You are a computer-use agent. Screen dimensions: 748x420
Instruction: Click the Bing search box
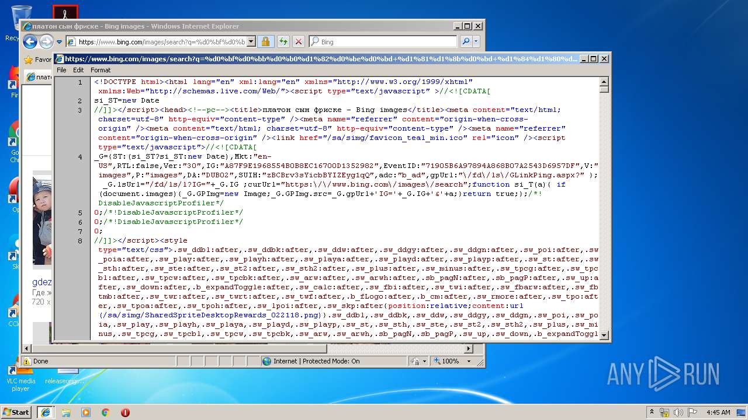click(x=383, y=41)
